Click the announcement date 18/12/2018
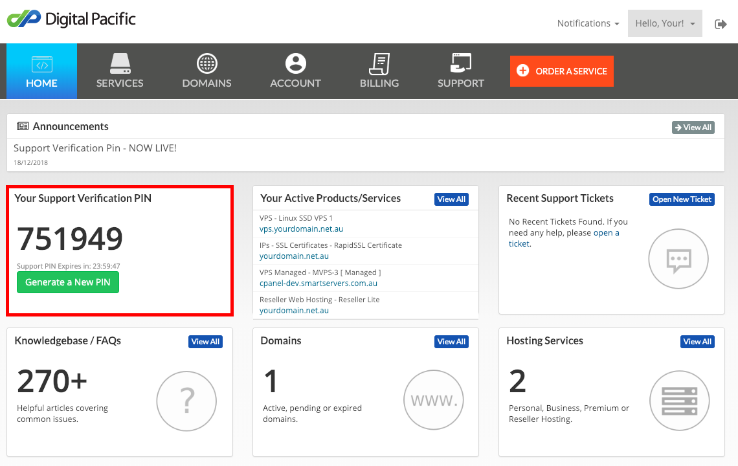 [x=30, y=163]
